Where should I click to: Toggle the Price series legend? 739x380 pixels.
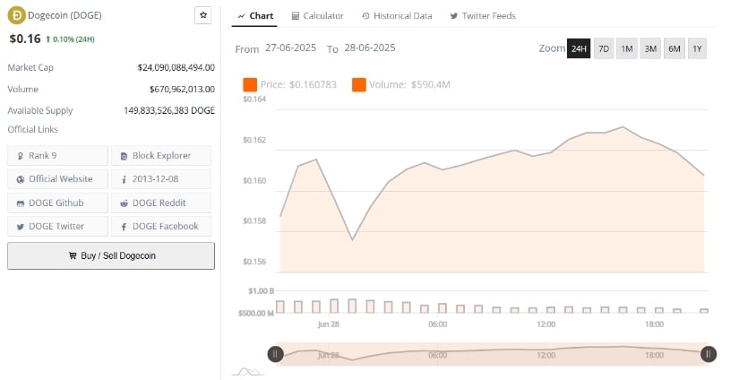pos(290,85)
